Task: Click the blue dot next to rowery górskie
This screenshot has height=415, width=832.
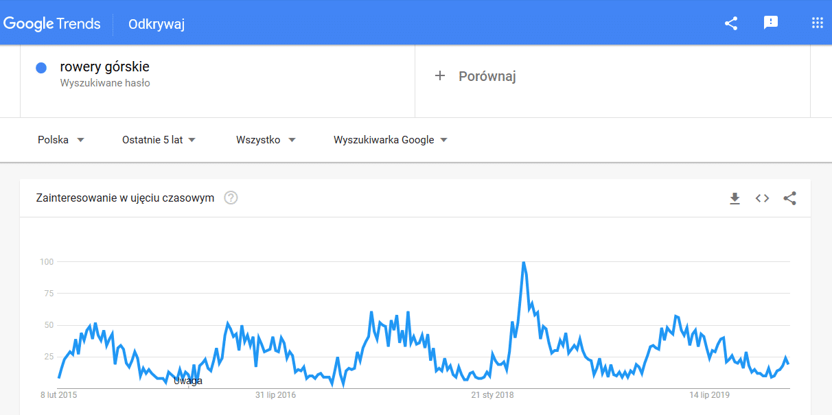Action: coord(41,67)
